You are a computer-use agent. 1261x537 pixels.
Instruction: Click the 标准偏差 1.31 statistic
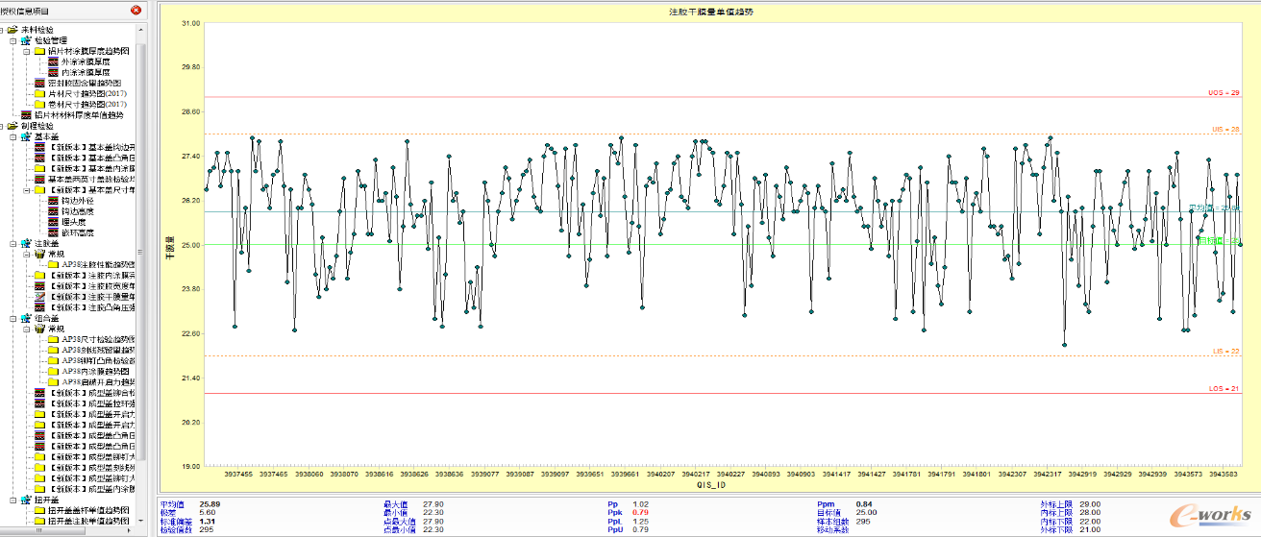point(187,521)
